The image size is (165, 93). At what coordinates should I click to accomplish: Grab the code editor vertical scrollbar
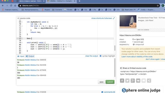[x=115, y=48]
